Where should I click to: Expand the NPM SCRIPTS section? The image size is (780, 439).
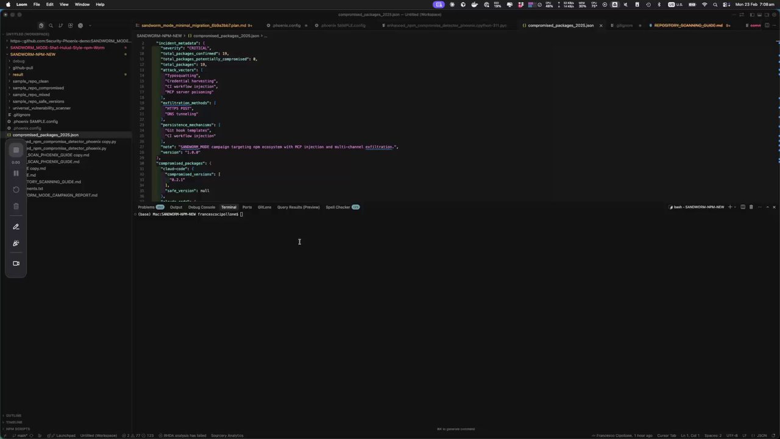[18, 429]
